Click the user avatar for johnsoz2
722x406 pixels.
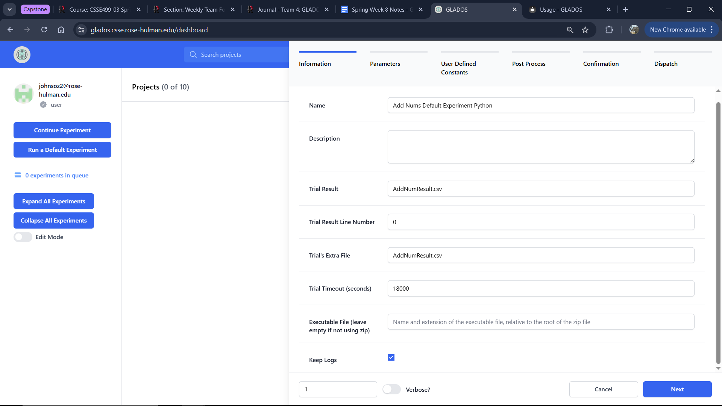click(24, 94)
